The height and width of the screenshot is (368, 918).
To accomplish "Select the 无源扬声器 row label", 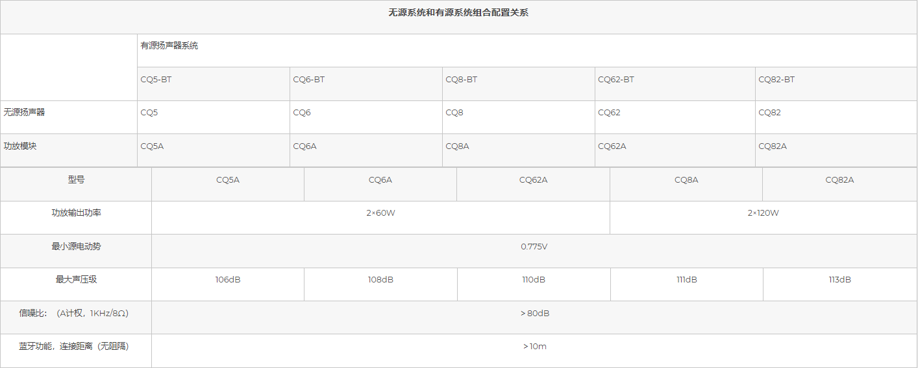I will click(x=25, y=112).
